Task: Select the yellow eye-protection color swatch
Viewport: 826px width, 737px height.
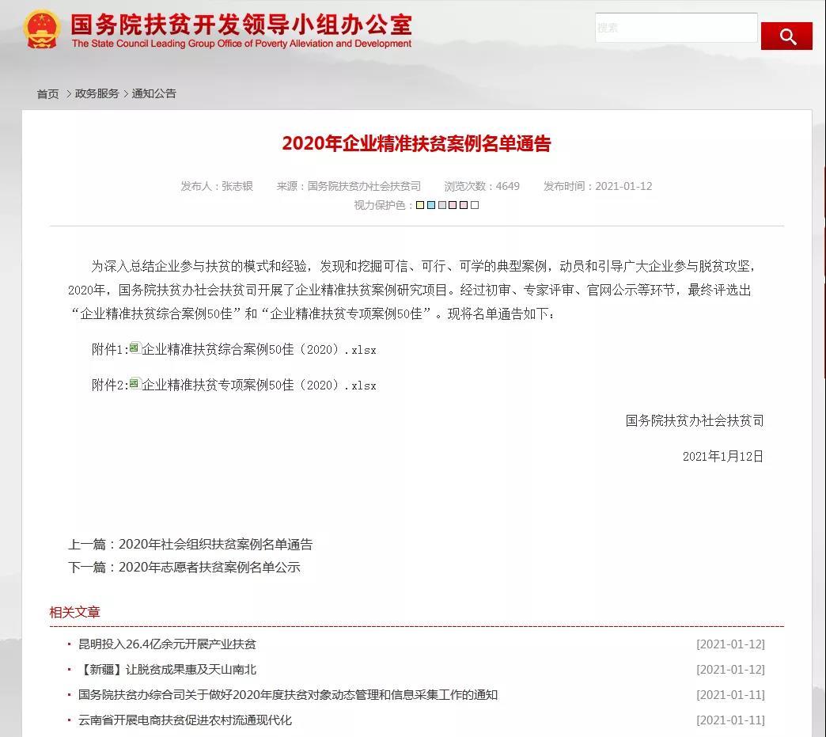Action: point(420,205)
